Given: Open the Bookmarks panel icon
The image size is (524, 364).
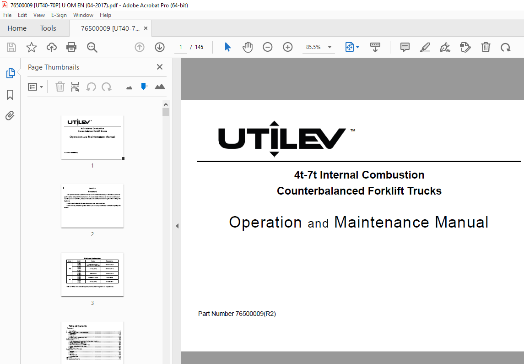Looking at the screenshot, I should pyautogui.click(x=10, y=95).
